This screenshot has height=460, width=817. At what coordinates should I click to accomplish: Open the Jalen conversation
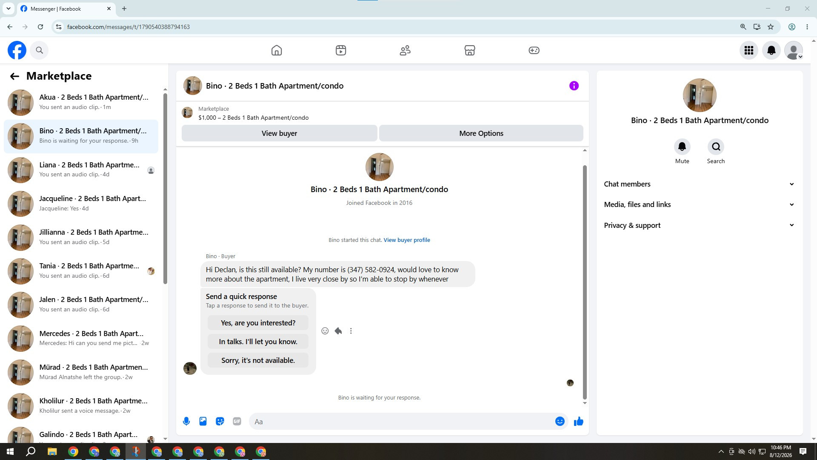click(81, 305)
